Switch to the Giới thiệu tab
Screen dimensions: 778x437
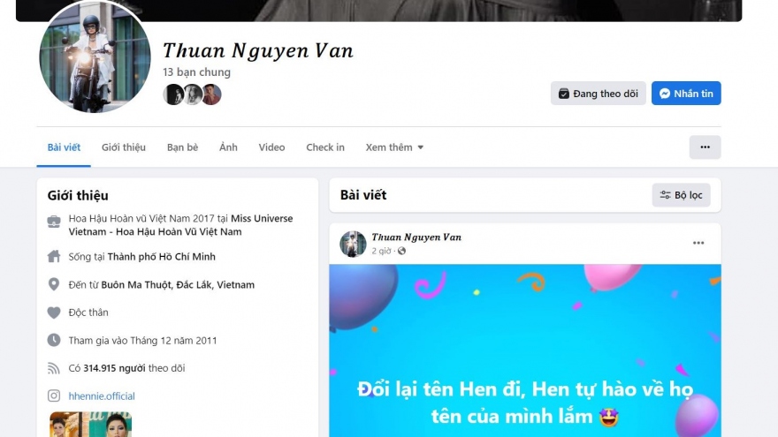point(124,147)
